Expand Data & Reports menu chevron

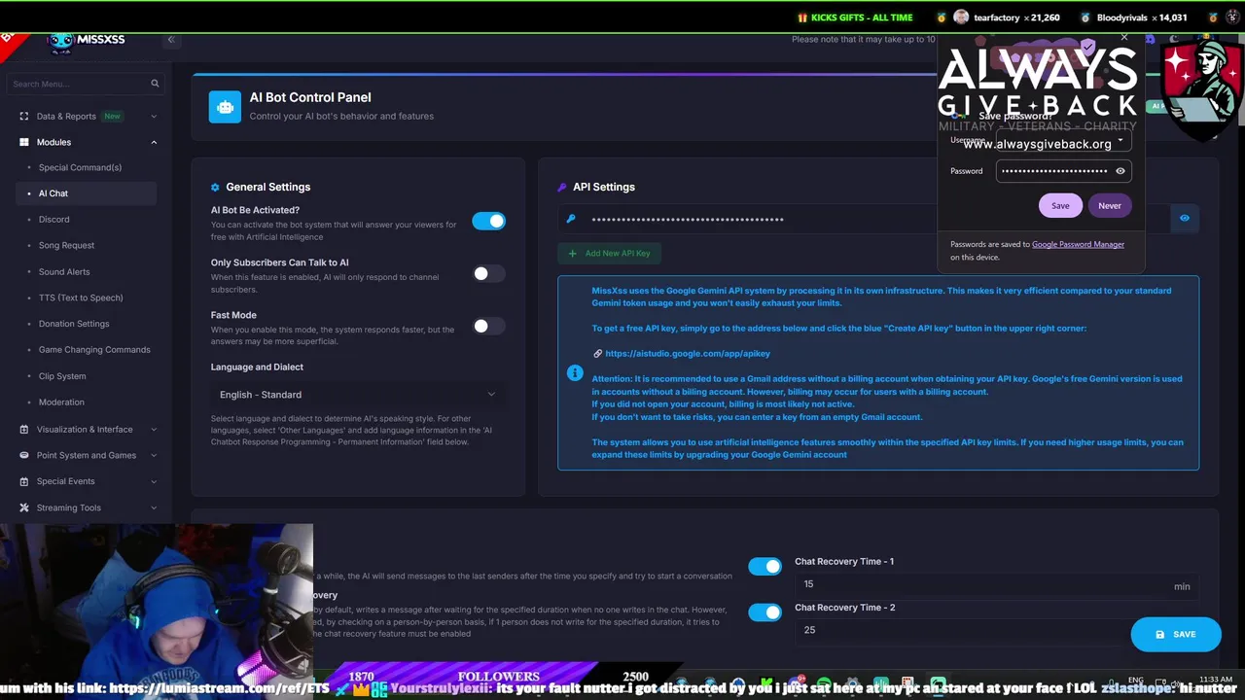(x=154, y=117)
